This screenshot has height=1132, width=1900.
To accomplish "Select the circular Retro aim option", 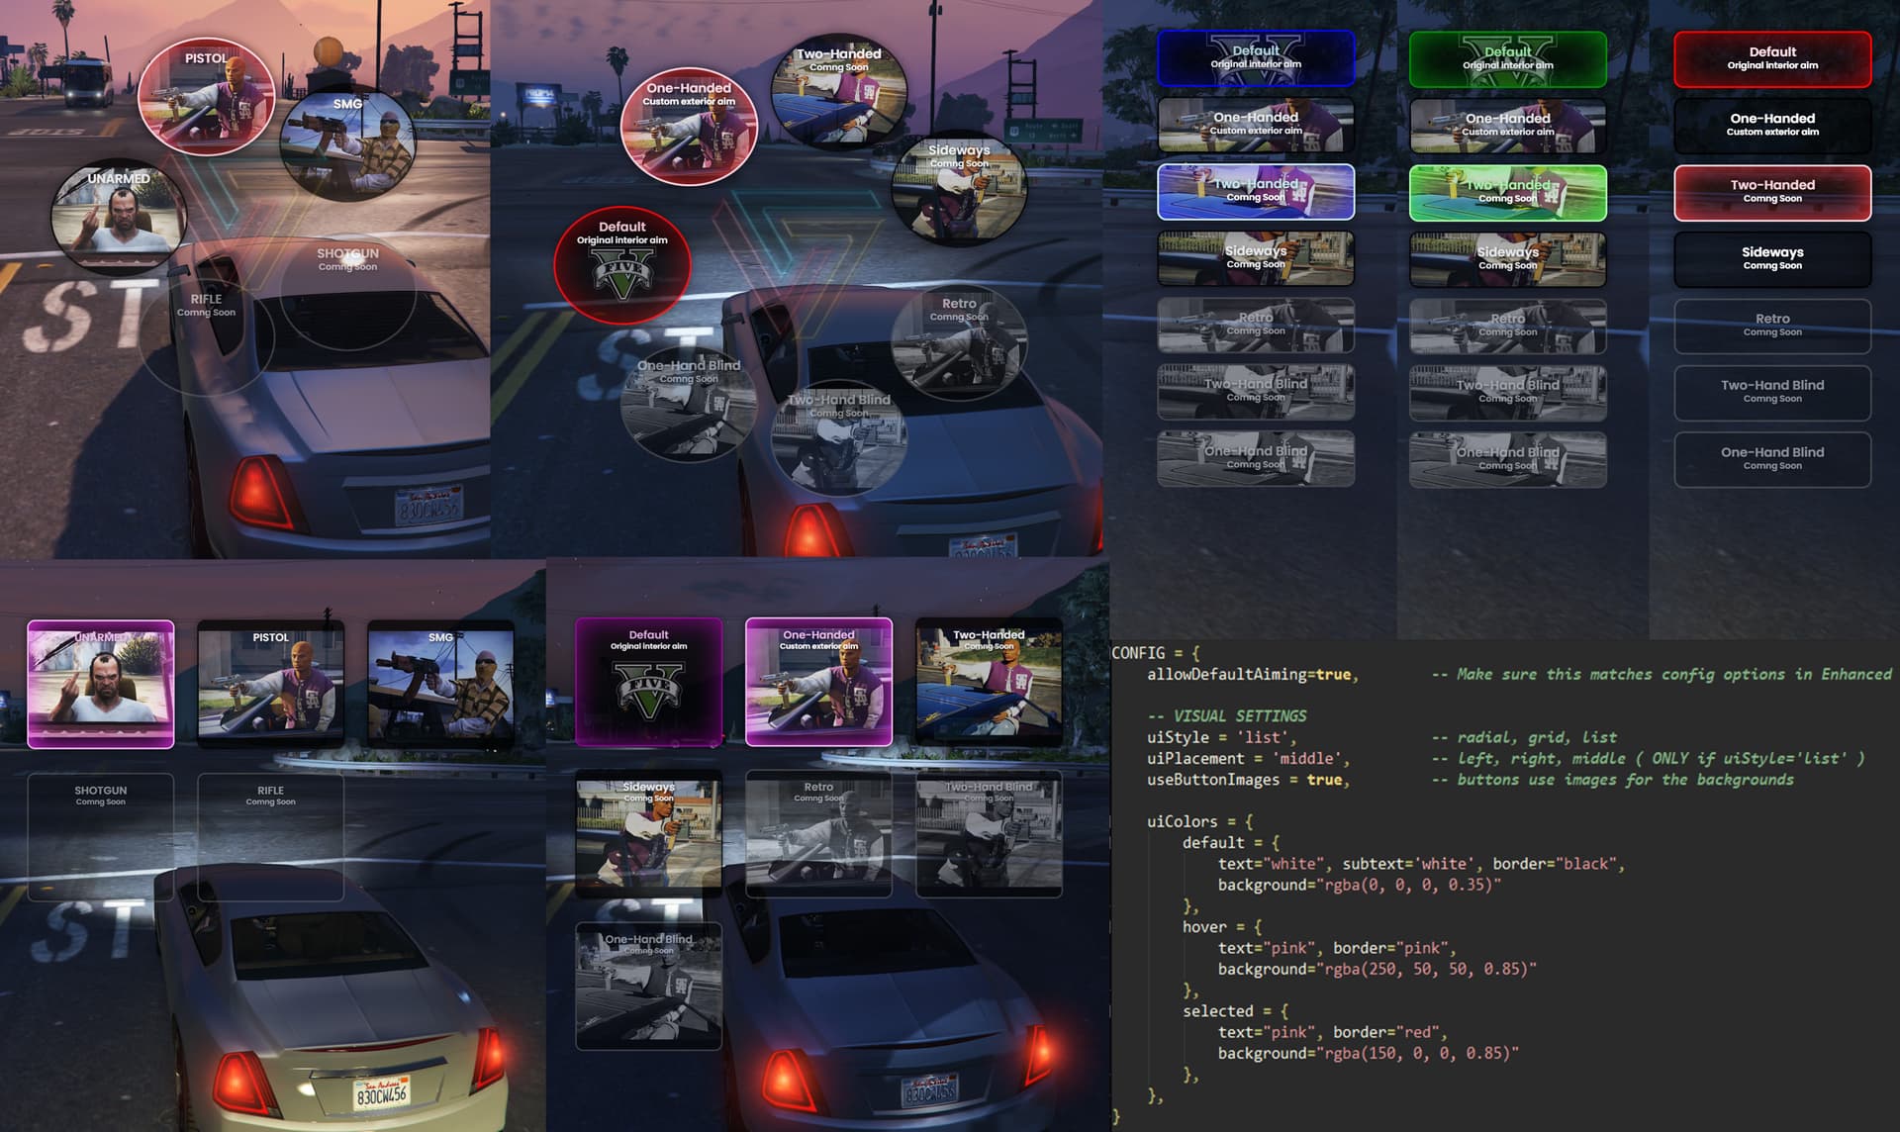I will point(958,341).
